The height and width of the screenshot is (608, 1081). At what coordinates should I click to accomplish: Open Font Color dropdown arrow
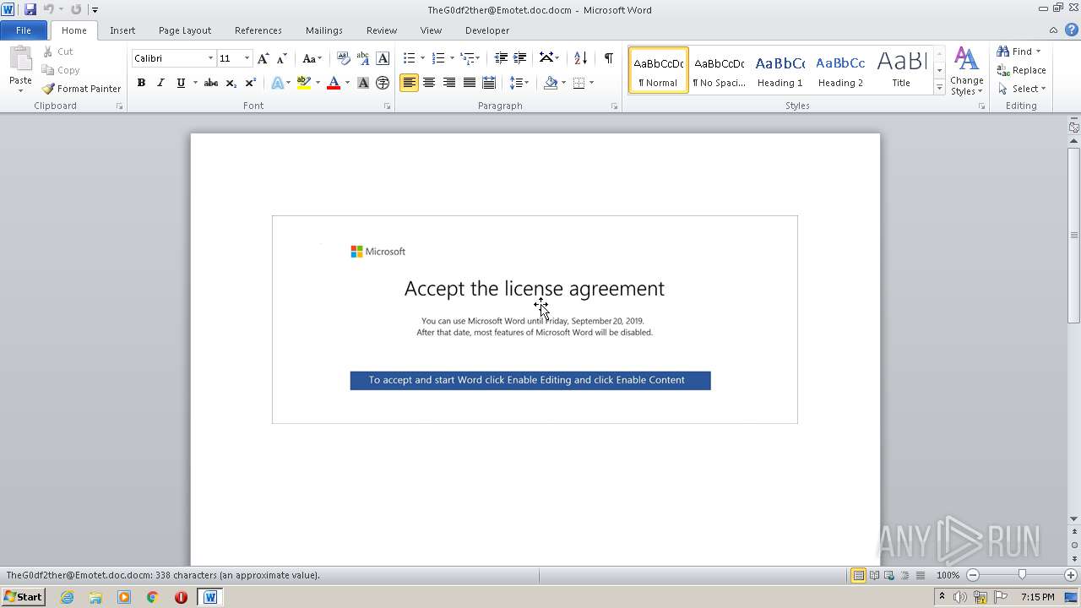(347, 83)
